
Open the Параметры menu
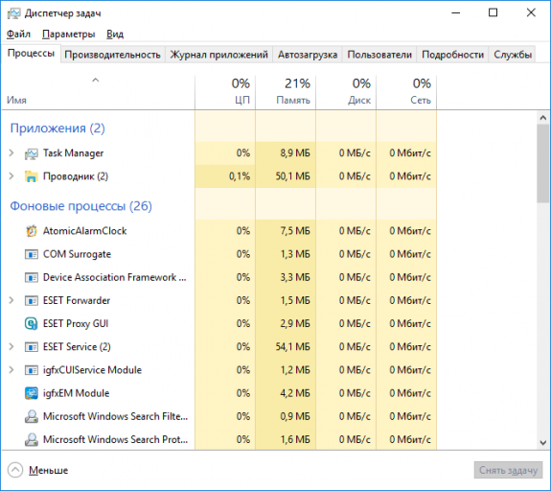tap(69, 35)
